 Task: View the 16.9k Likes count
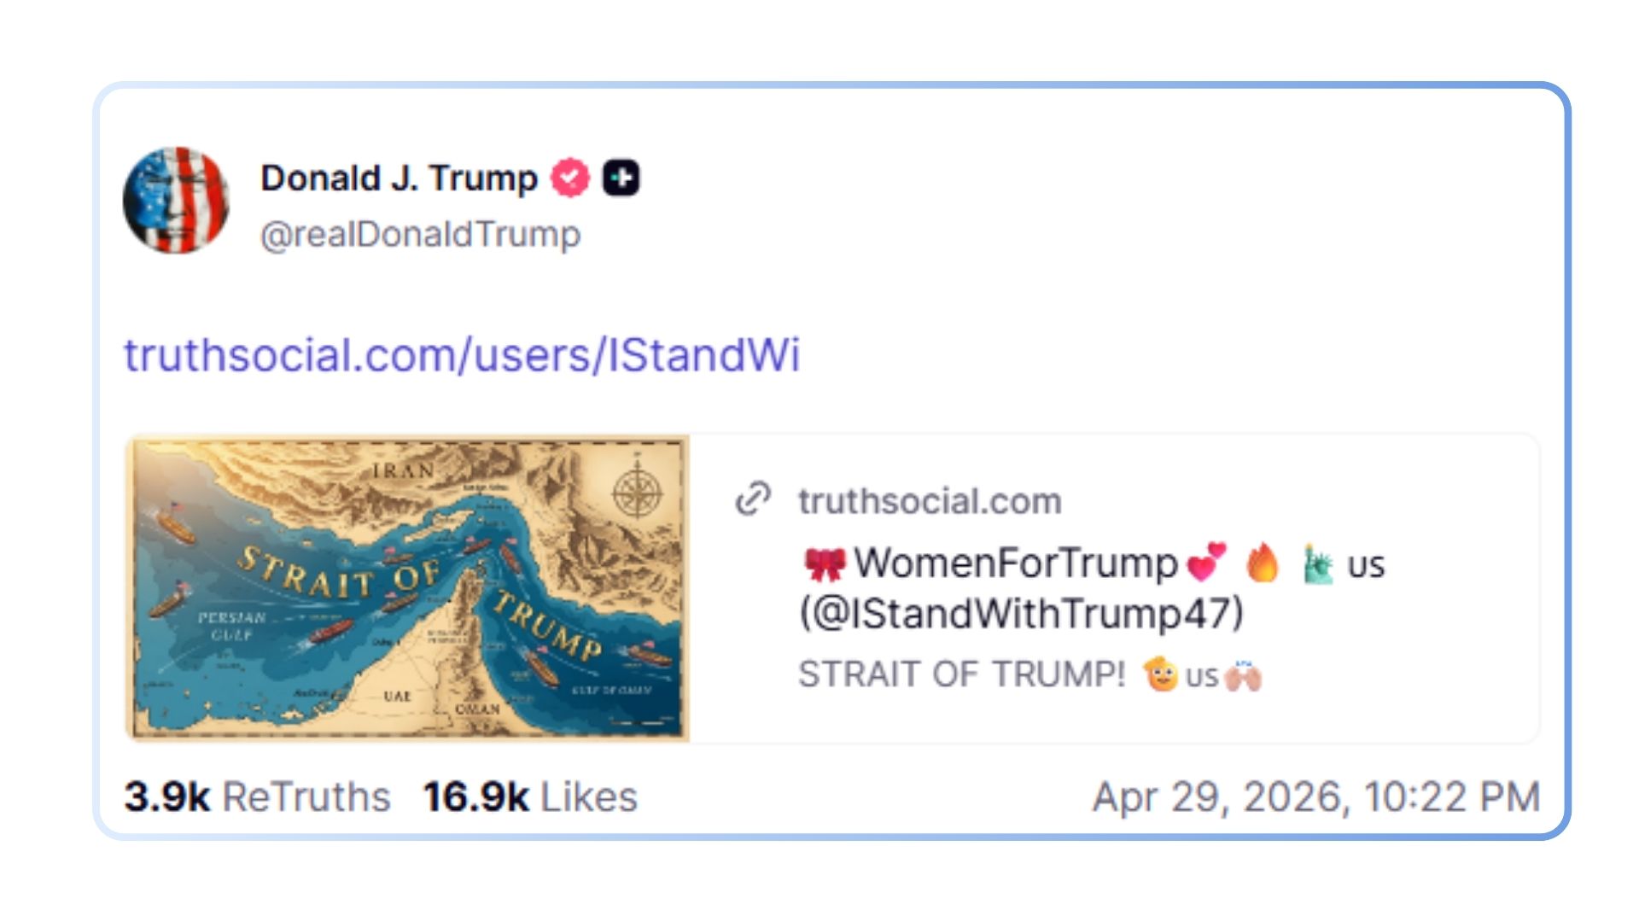coord(530,797)
